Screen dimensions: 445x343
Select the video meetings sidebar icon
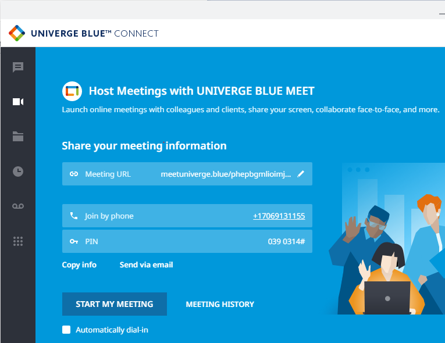[18, 102]
